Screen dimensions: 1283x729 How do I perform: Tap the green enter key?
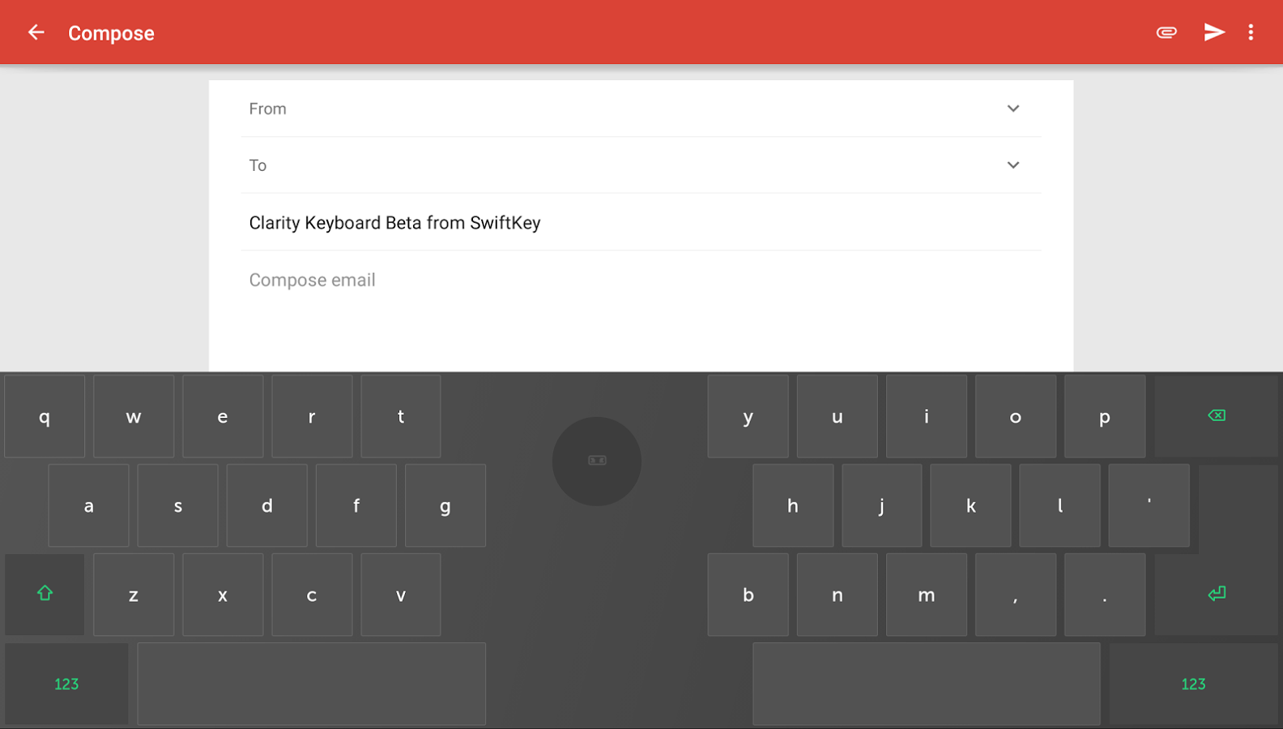click(1217, 594)
